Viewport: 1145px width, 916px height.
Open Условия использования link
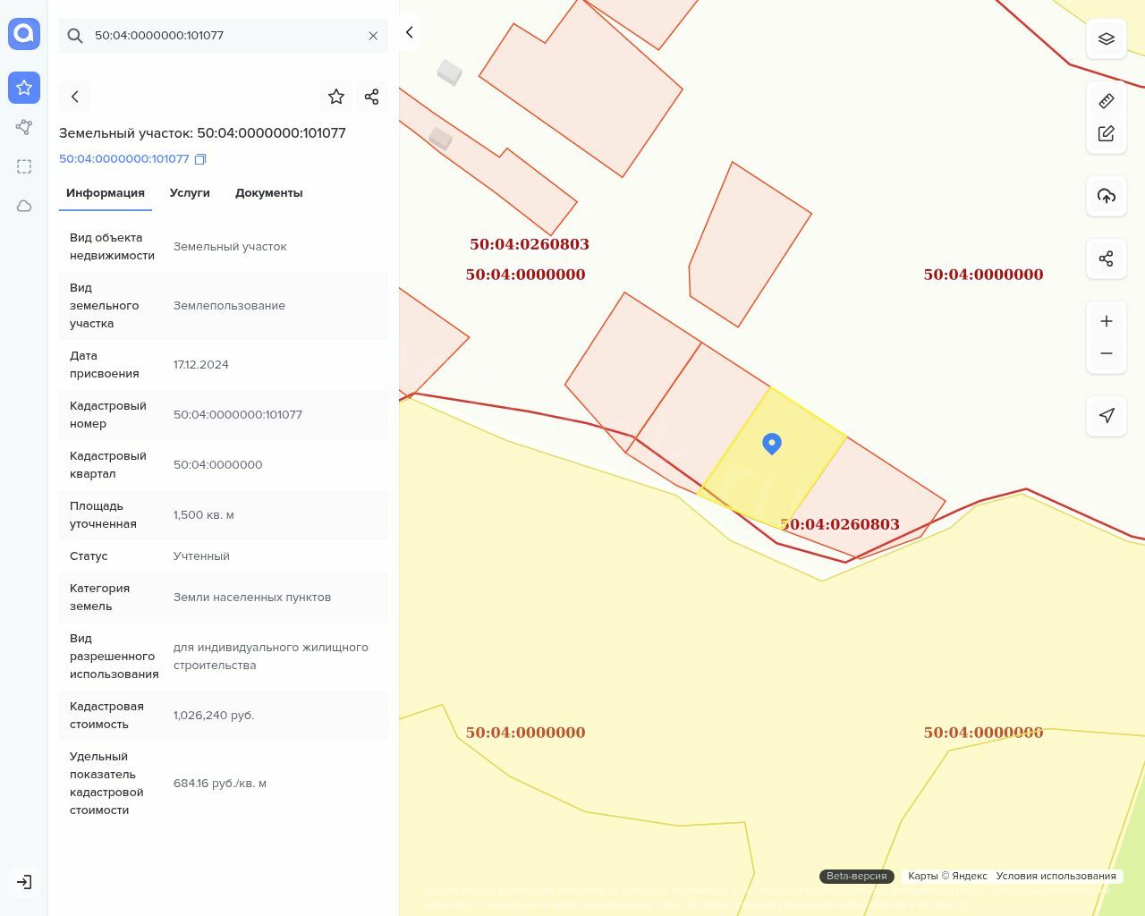[1056, 876]
